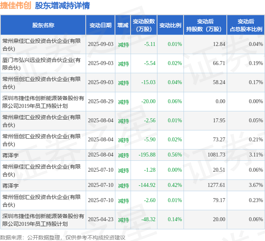Image resolution: width=265 pixels, height=241 pixels.
Task: Click the -5.54 share change value
Action: coord(150,63)
